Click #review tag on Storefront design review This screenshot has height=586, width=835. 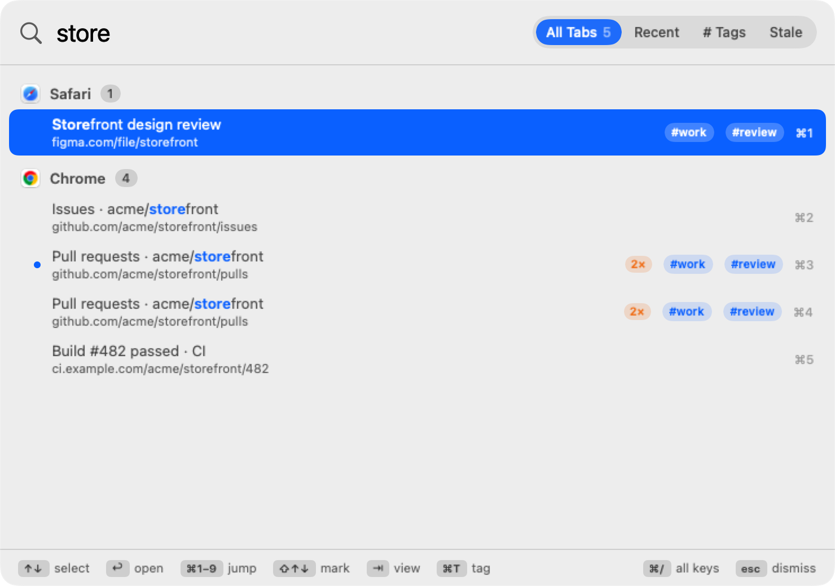(x=754, y=132)
